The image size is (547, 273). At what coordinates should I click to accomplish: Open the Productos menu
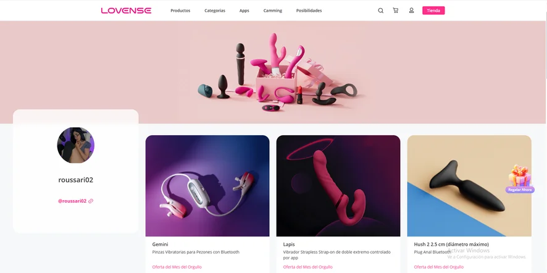(x=180, y=10)
